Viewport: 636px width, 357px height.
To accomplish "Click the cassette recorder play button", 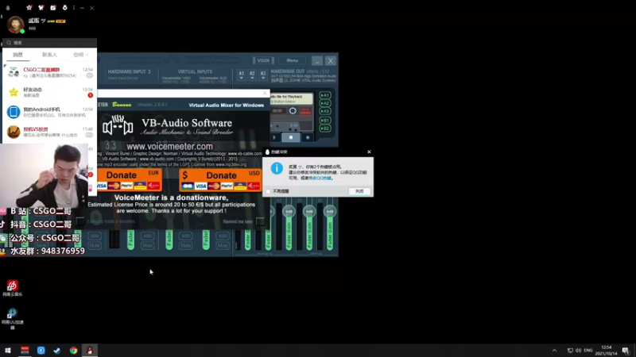I will point(274,137).
